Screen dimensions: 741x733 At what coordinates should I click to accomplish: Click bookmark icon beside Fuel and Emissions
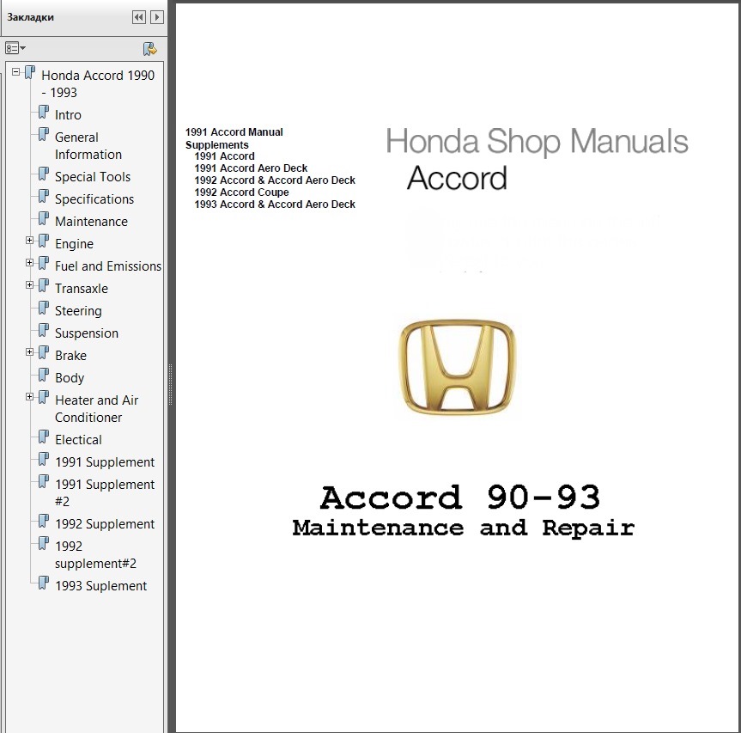click(x=44, y=264)
